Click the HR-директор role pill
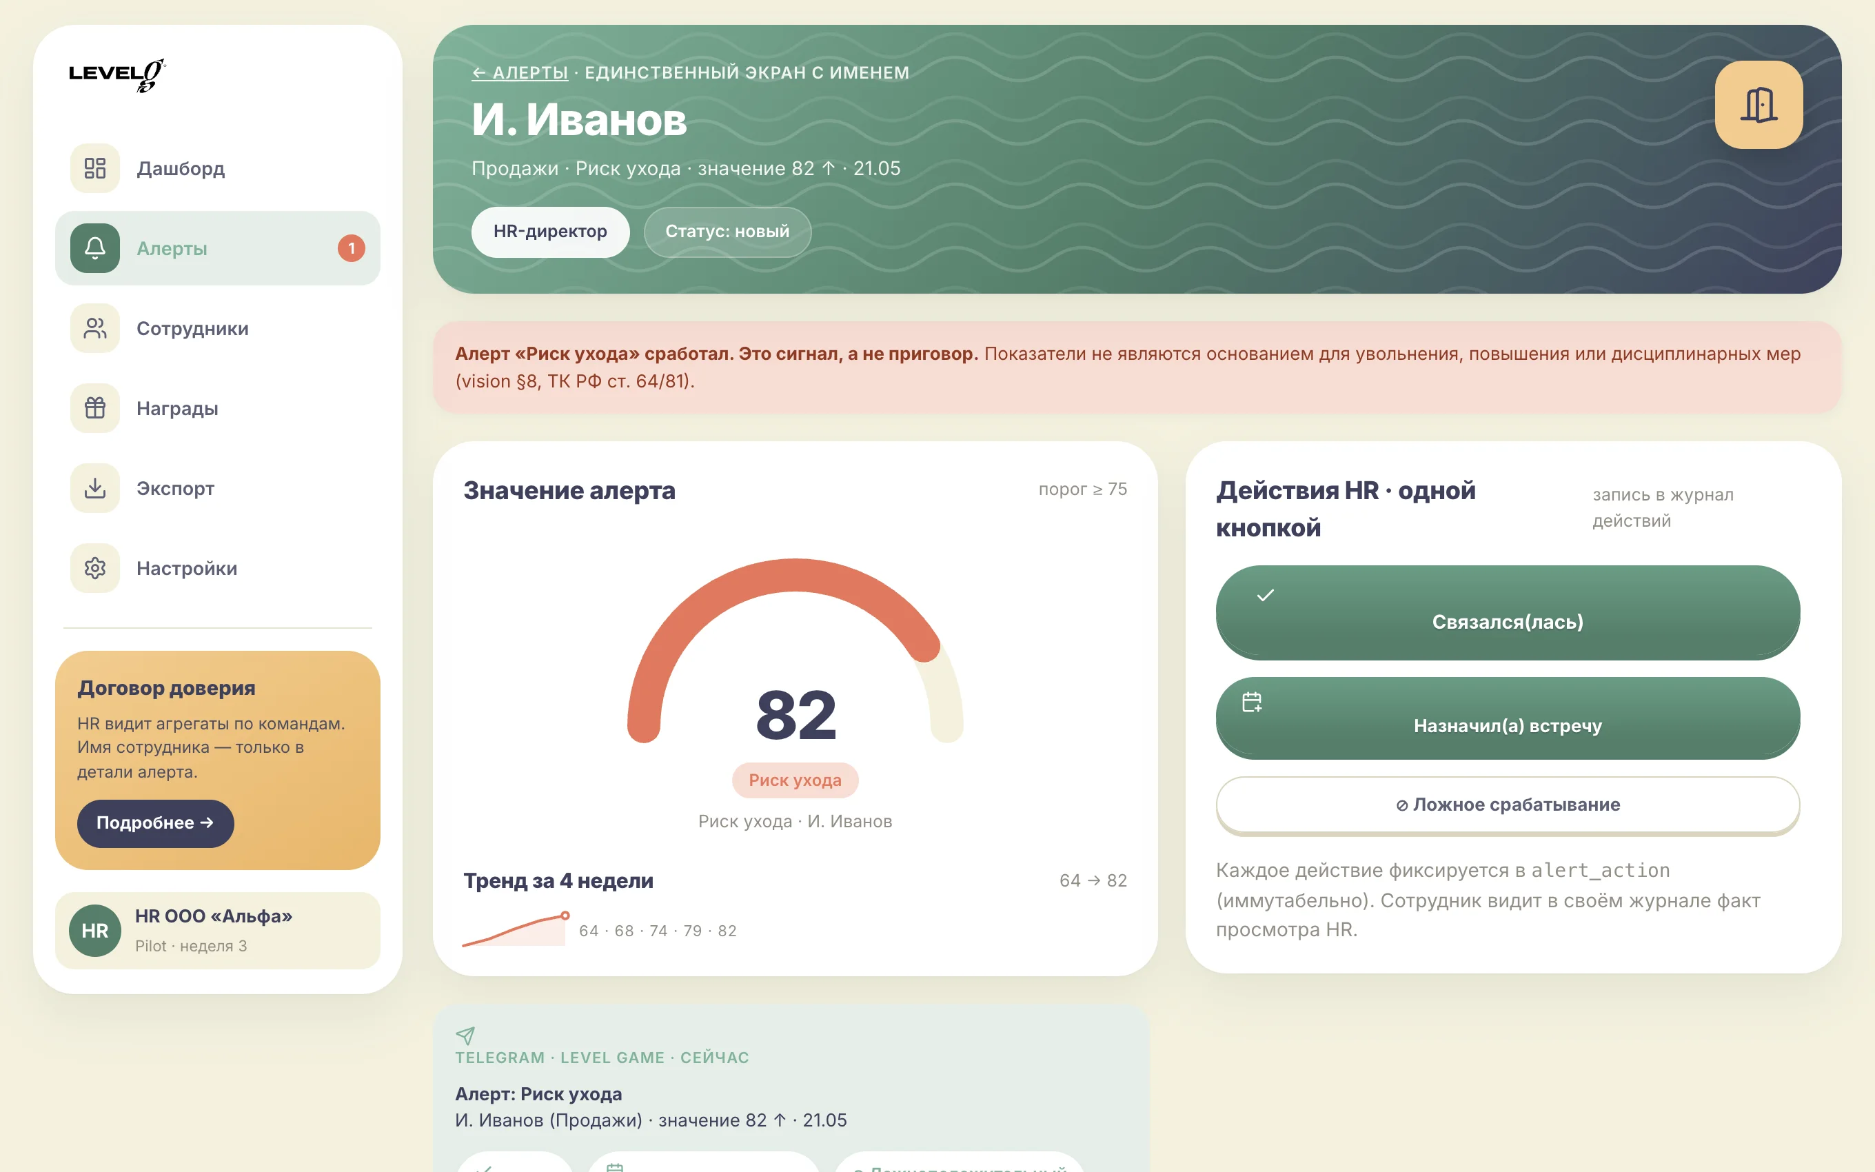This screenshot has height=1172, width=1875. 550,231
